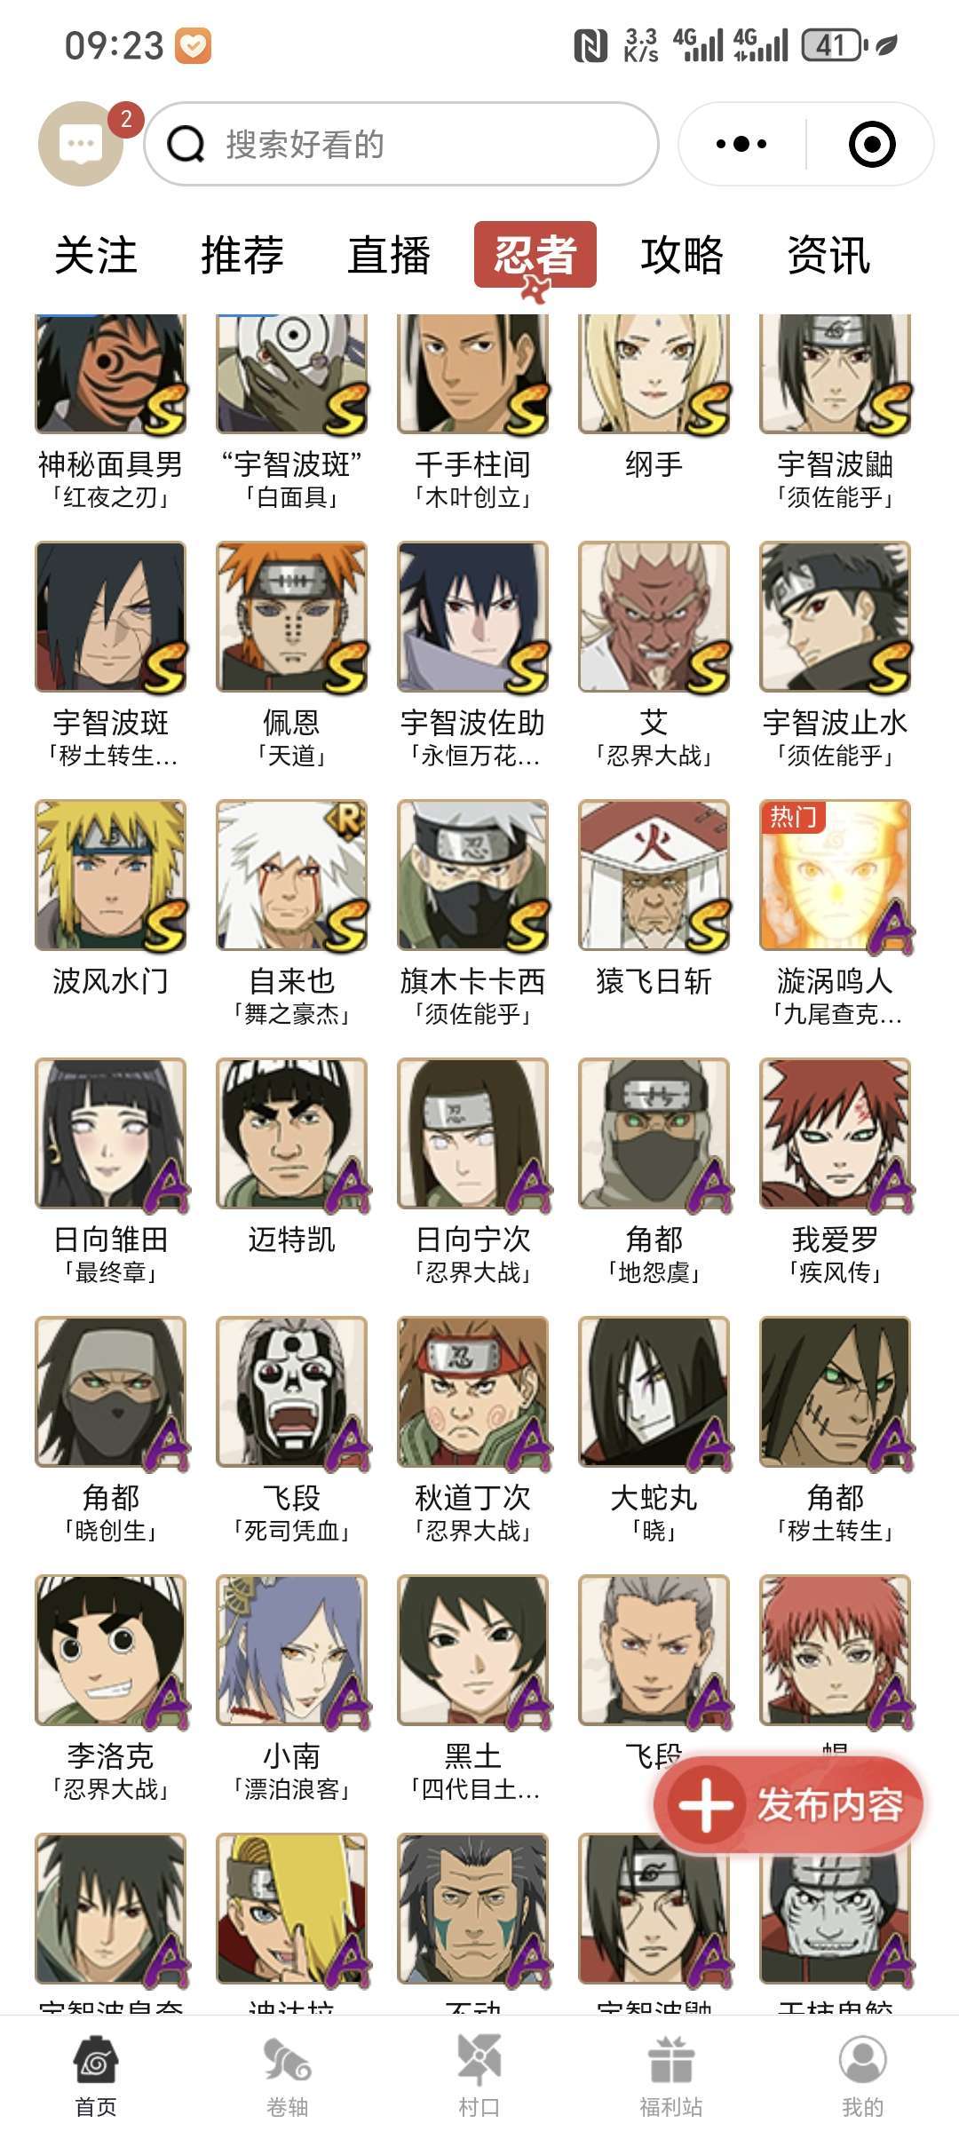Close mini-program via the target circle icon
Screen dimensions: 959x2131
click(872, 144)
